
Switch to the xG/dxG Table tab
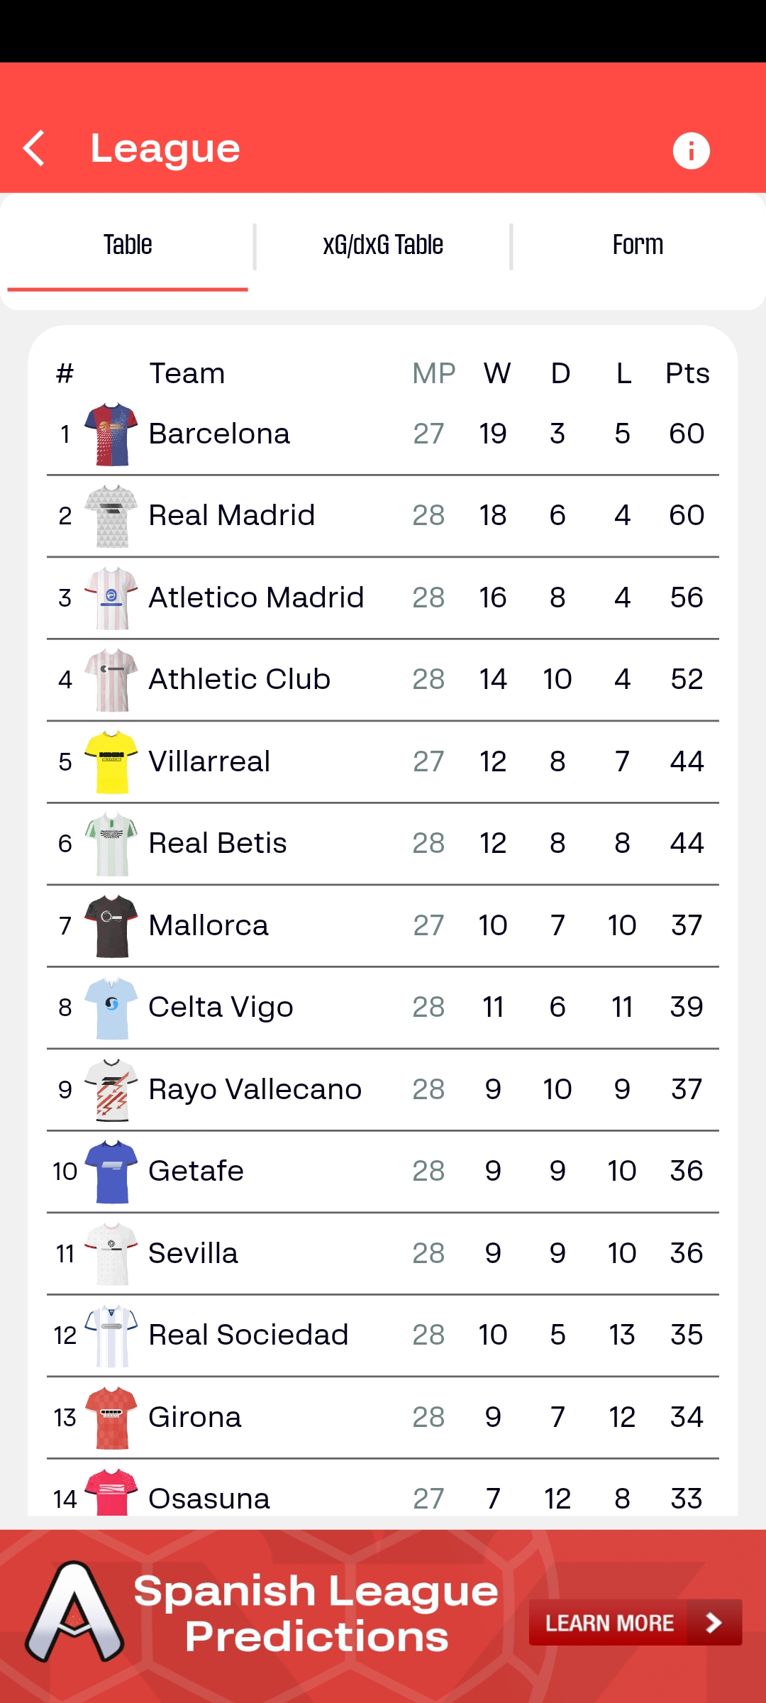pyautogui.click(x=383, y=245)
